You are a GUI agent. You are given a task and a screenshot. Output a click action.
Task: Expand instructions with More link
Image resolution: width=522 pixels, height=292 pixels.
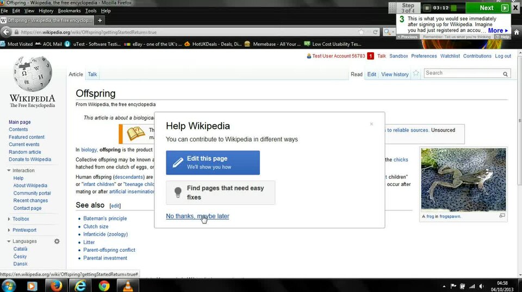point(498,30)
